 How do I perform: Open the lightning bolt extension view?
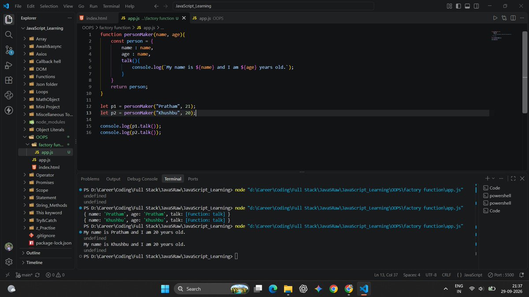pos(8,110)
